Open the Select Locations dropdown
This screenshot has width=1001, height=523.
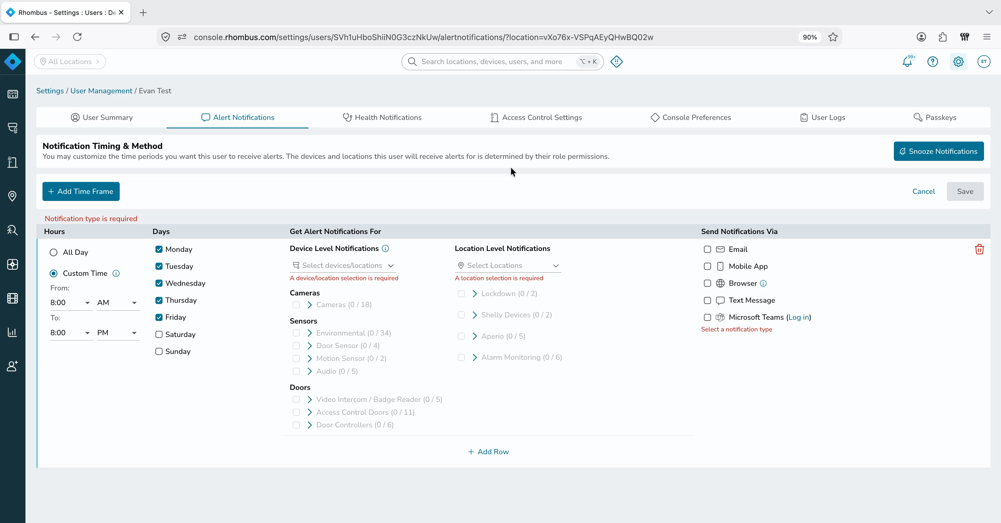tap(508, 266)
